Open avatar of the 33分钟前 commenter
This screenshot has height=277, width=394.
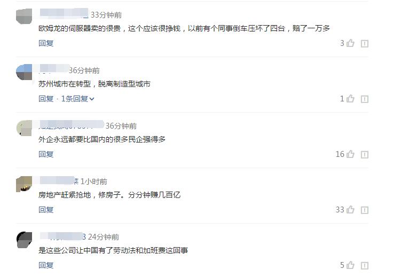tap(24, 17)
